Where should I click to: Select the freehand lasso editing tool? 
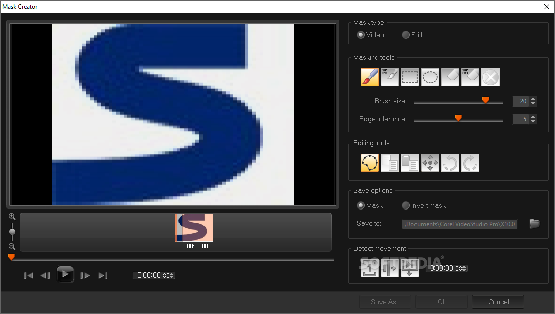point(370,163)
